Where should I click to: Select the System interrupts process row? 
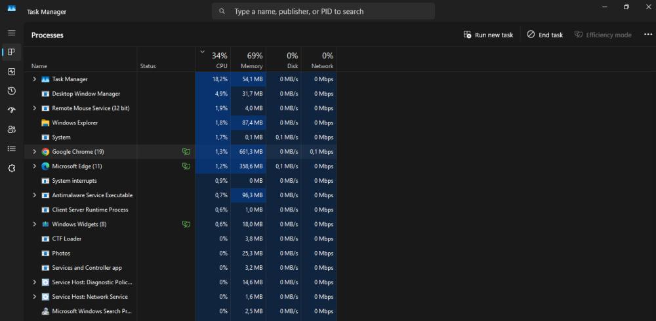tap(180, 181)
